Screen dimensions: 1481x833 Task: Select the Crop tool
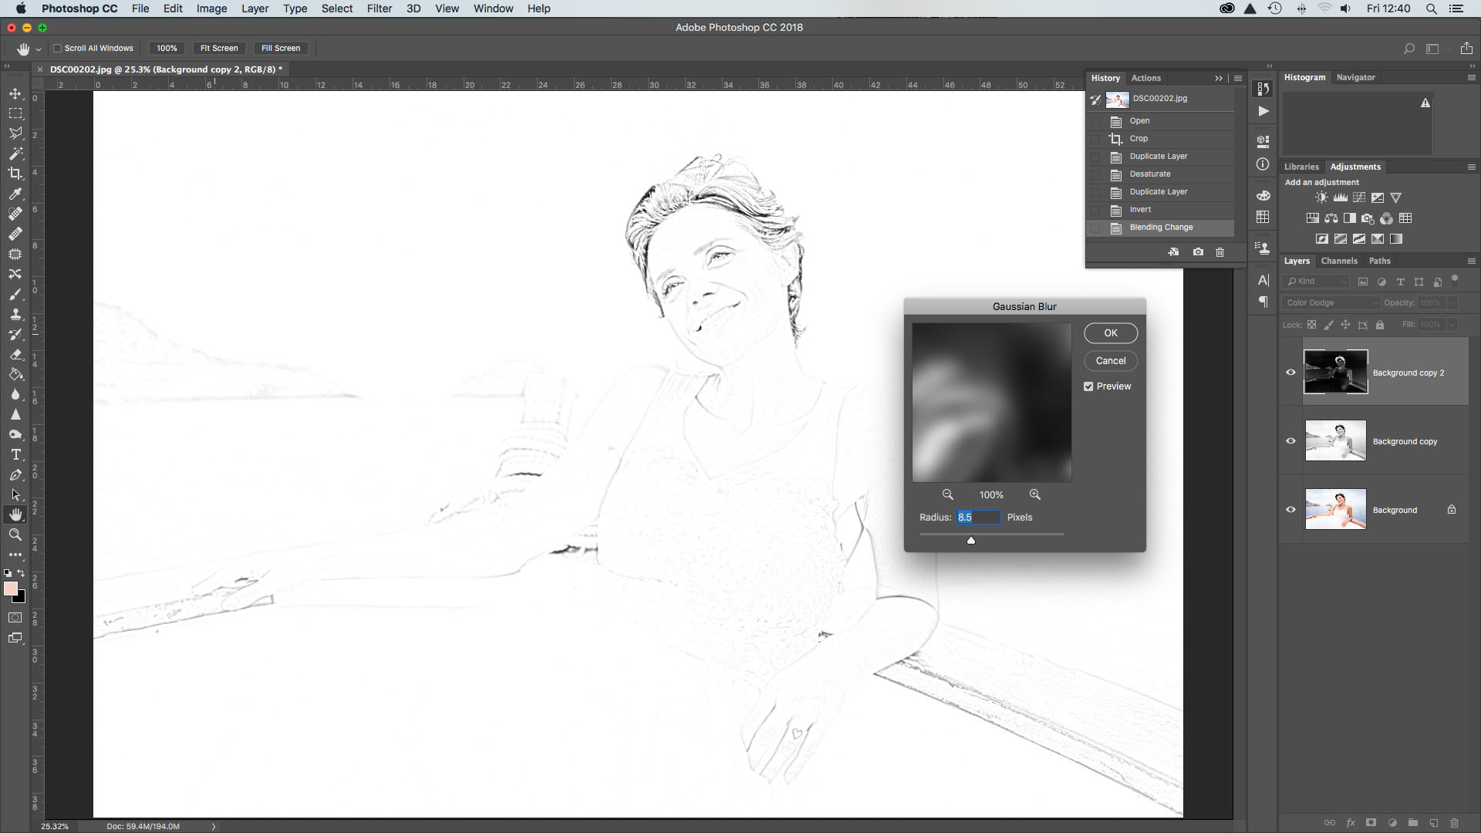(15, 174)
